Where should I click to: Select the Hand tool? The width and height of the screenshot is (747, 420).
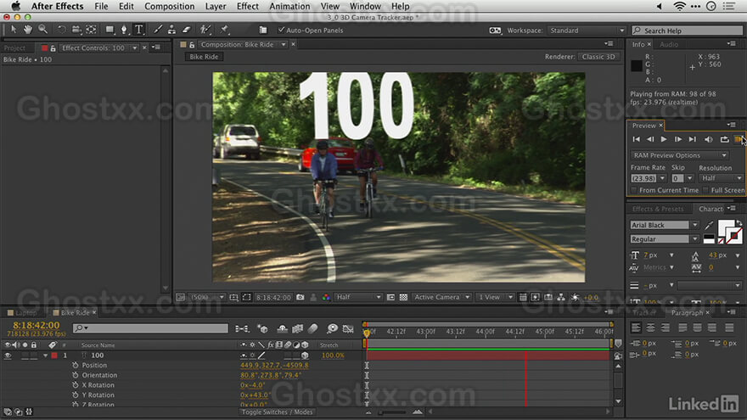[28, 30]
